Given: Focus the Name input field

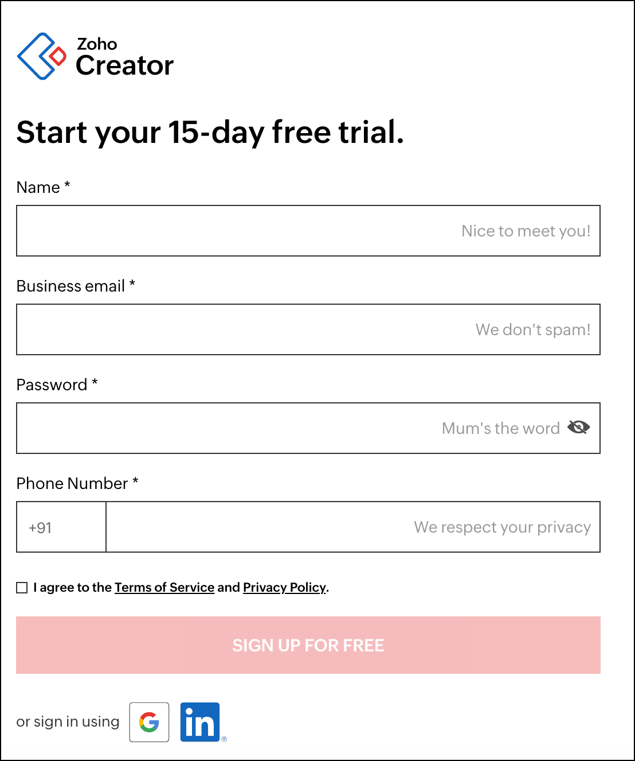Looking at the screenshot, I should point(229,231).
